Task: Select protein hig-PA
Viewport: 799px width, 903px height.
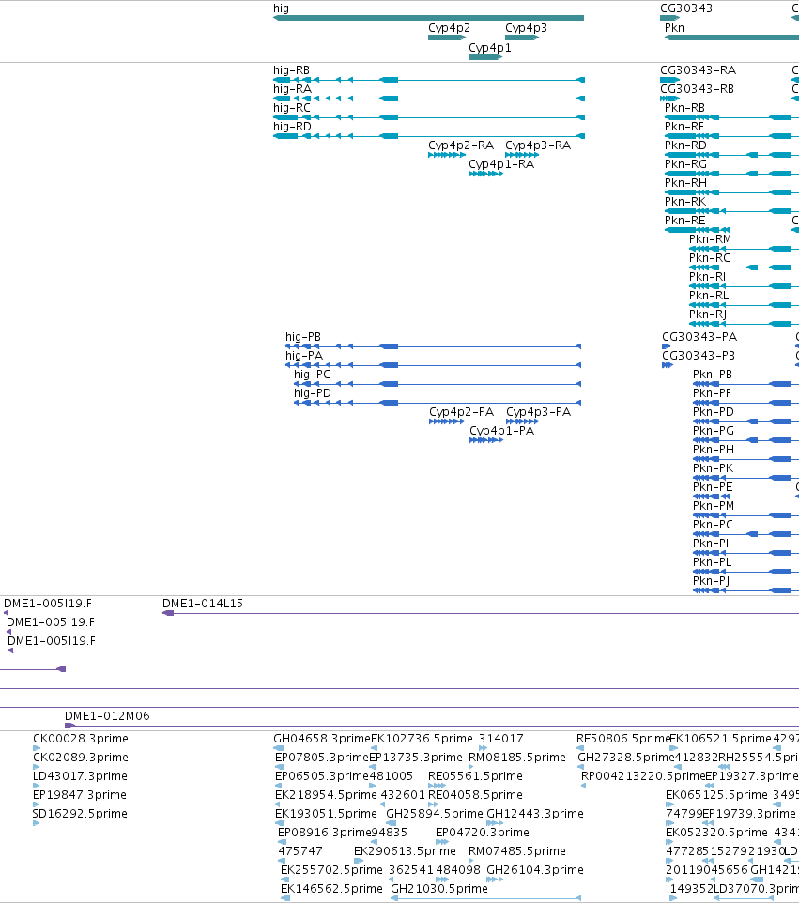Action: [x=304, y=356]
